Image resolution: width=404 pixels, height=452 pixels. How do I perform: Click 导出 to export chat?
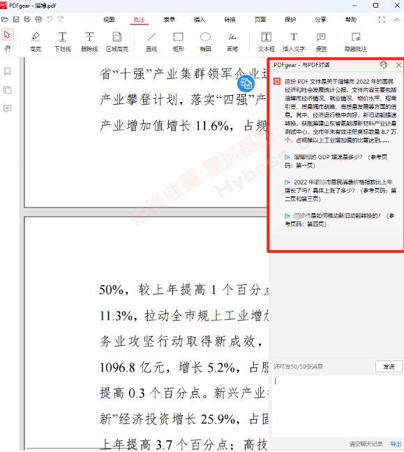click(x=396, y=444)
